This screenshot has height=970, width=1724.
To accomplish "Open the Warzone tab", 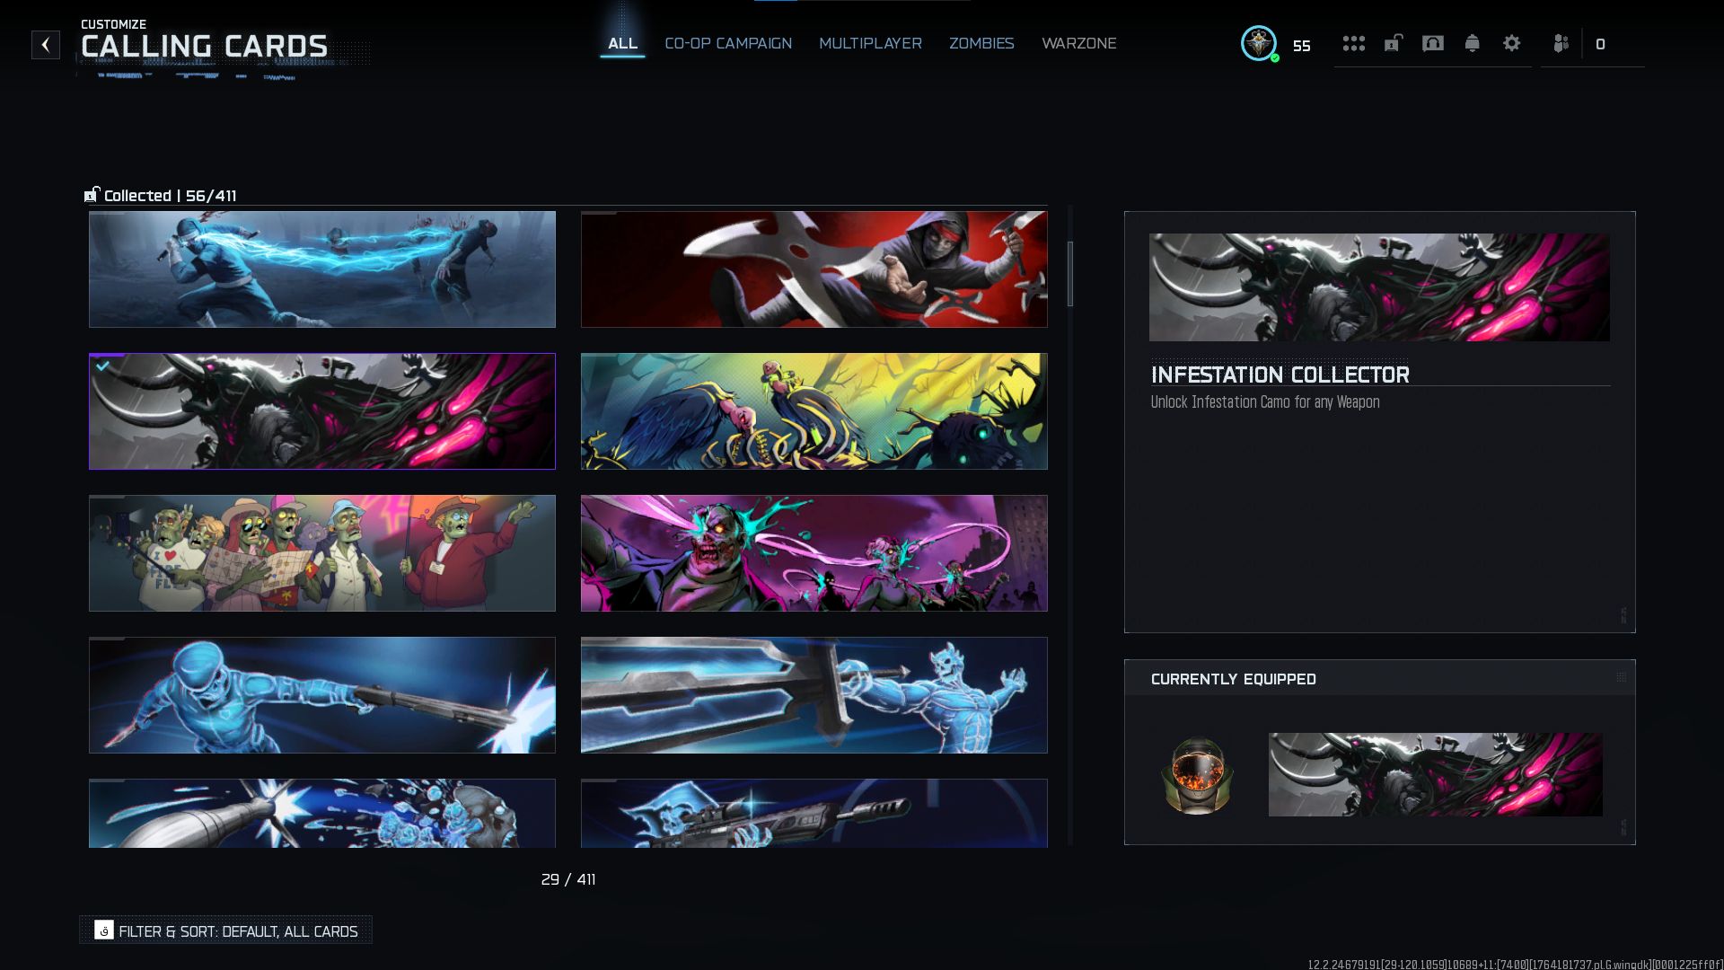I will 1078,43.
